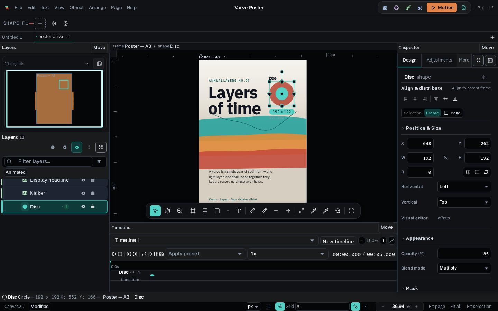Switch alignment target to Page

[x=452, y=113]
